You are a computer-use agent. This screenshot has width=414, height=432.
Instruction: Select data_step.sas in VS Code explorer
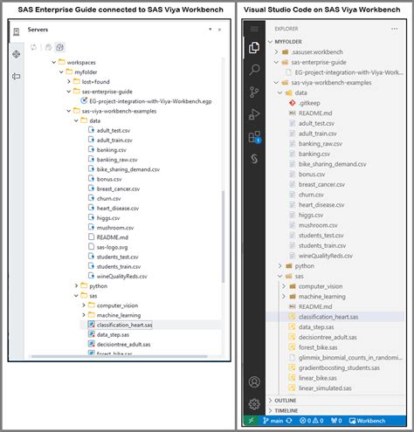point(316,327)
